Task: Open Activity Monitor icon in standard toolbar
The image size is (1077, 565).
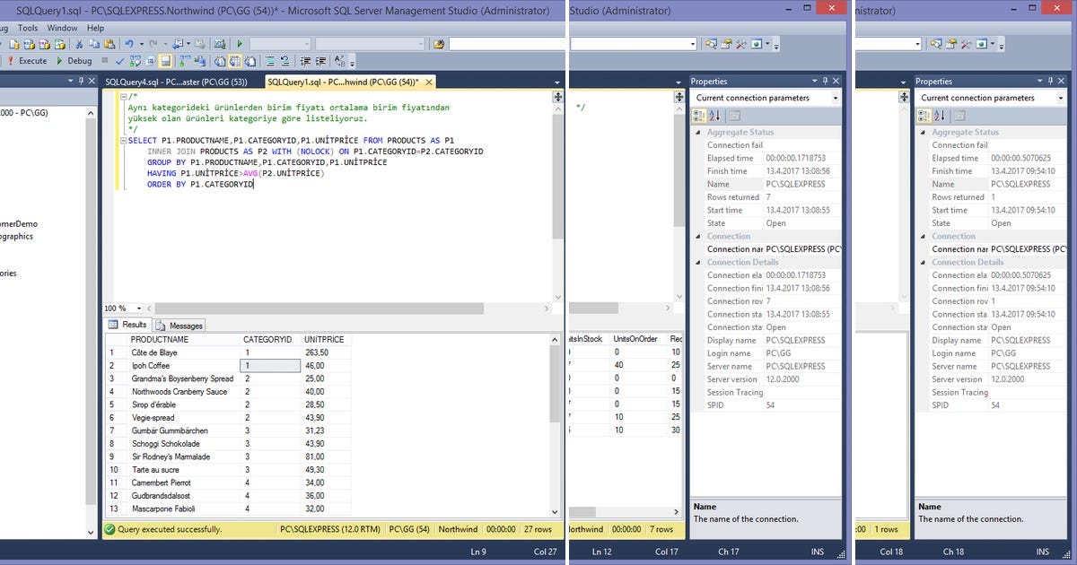Action: click(220, 44)
